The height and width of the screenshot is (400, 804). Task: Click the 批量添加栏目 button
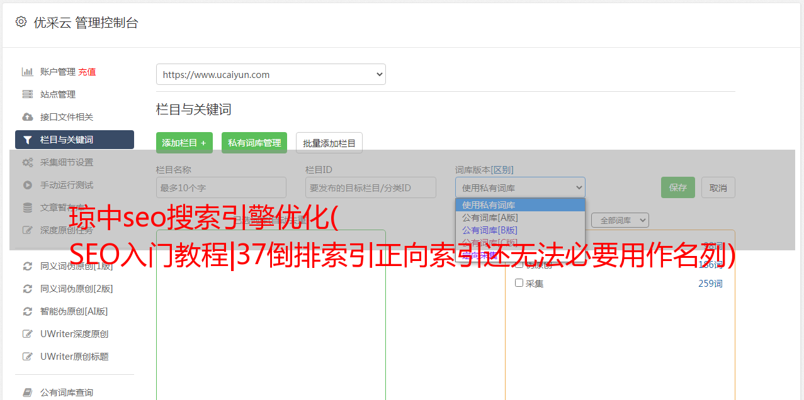click(x=329, y=143)
